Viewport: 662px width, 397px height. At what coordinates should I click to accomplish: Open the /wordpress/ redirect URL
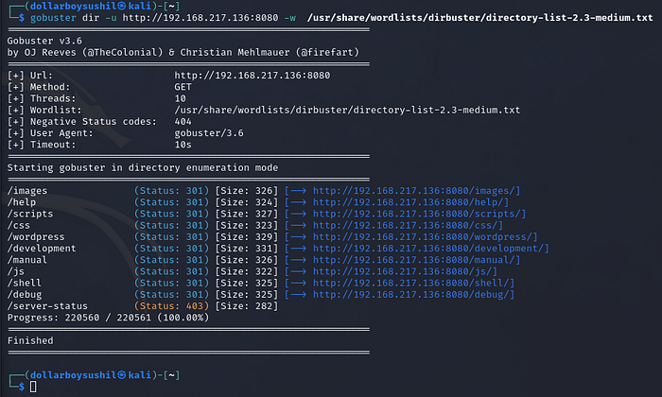point(423,239)
